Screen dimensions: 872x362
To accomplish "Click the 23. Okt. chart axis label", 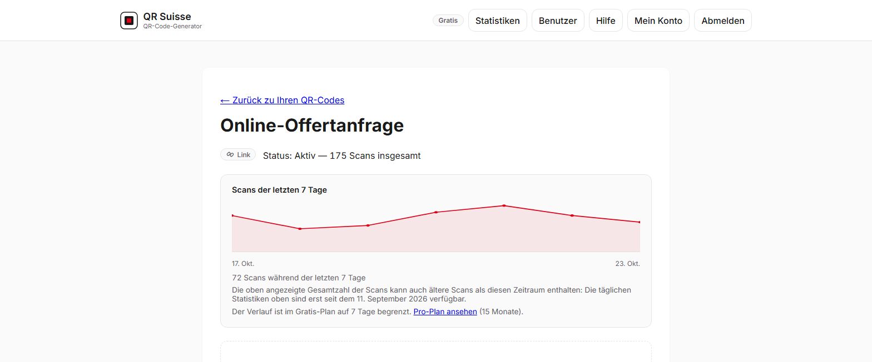I will coord(628,263).
